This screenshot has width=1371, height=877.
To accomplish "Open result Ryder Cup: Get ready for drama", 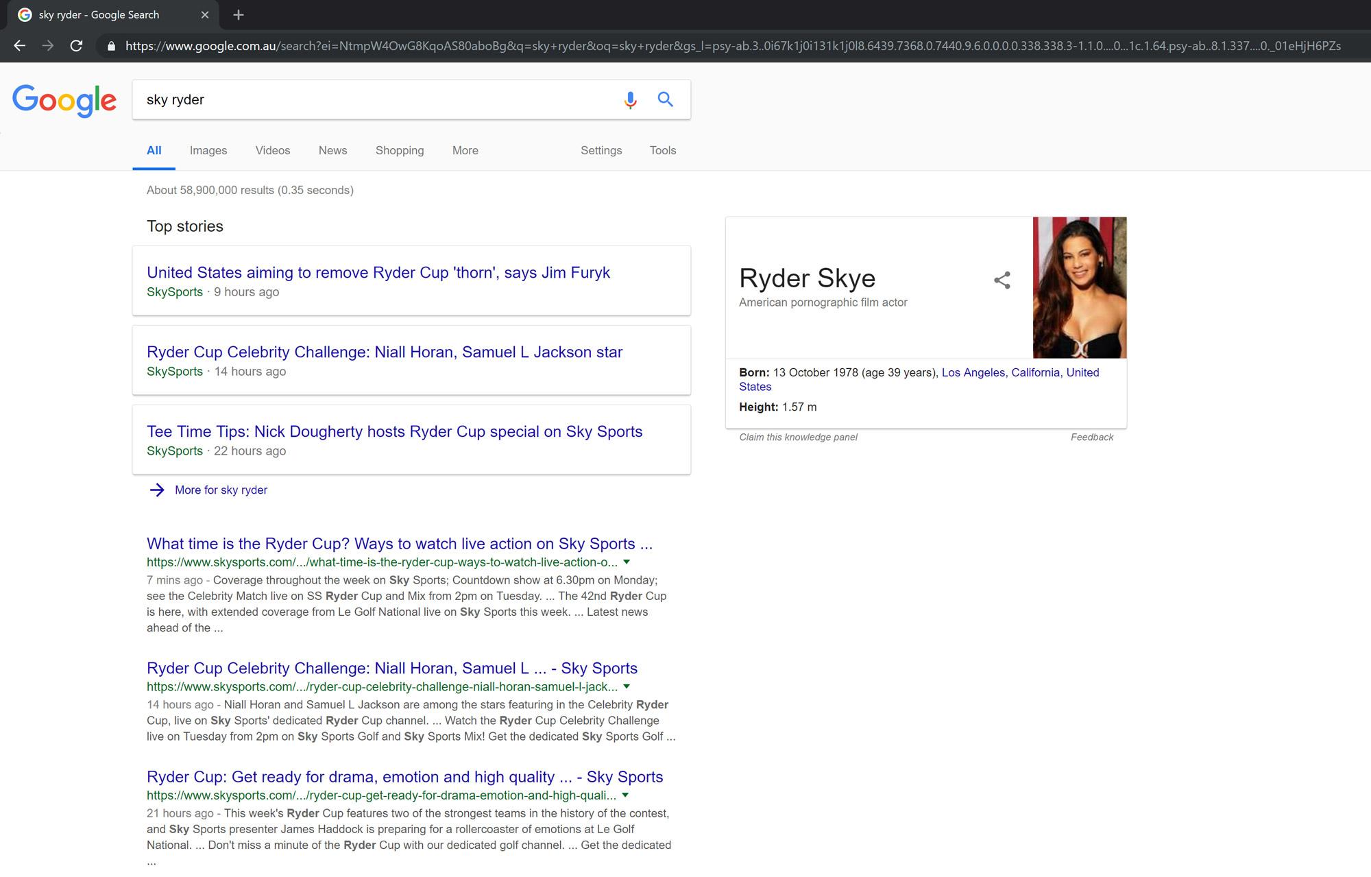I will pyautogui.click(x=404, y=777).
